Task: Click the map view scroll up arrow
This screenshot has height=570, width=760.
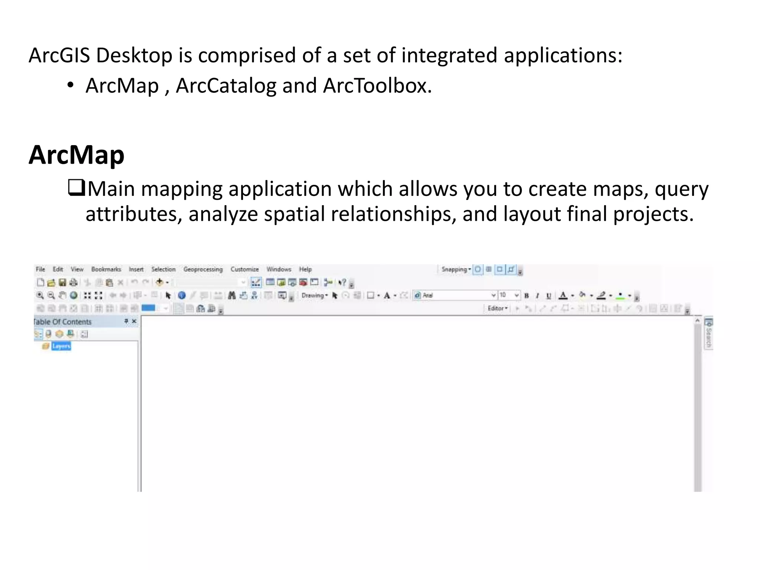Action: [x=698, y=320]
